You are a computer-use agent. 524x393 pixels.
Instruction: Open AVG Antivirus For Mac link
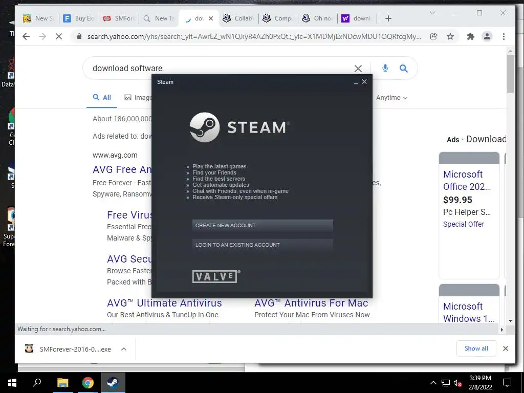pyautogui.click(x=311, y=303)
